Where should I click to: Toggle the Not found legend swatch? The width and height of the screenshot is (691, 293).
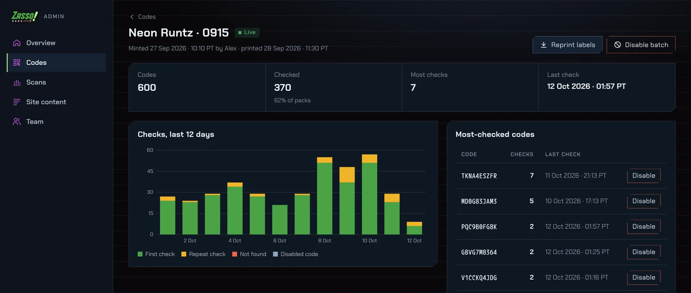(235, 254)
